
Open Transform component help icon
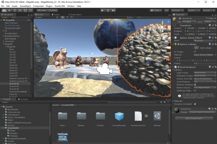(210, 25)
